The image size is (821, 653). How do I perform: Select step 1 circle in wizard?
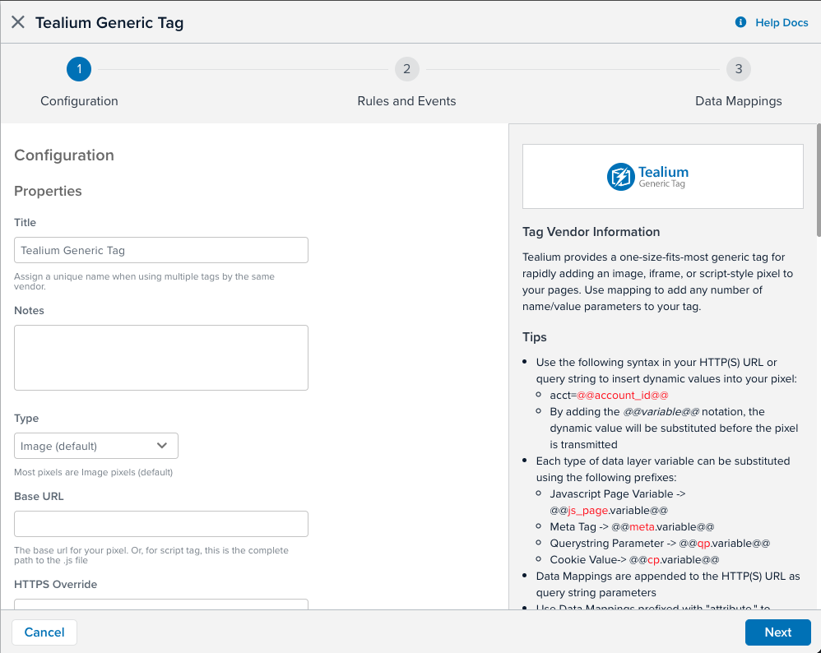[x=79, y=69]
